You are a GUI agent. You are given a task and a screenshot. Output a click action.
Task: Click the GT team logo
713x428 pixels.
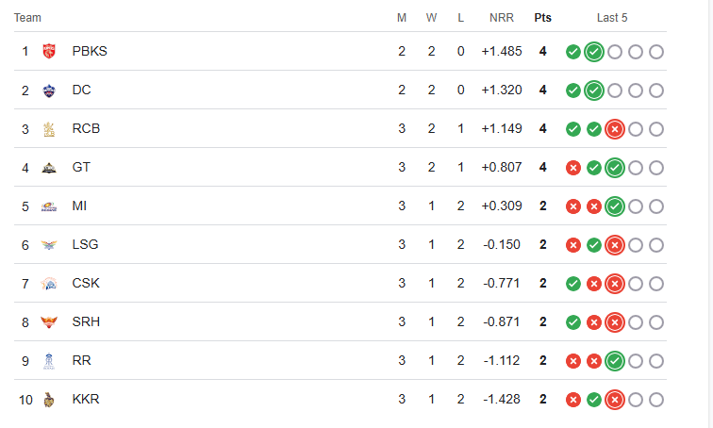pyautogui.click(x=49, y=168)
